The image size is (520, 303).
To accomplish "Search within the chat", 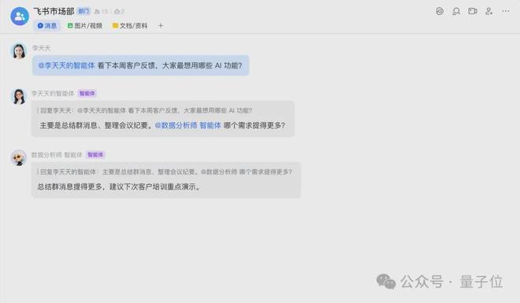I will coord(456,11).
